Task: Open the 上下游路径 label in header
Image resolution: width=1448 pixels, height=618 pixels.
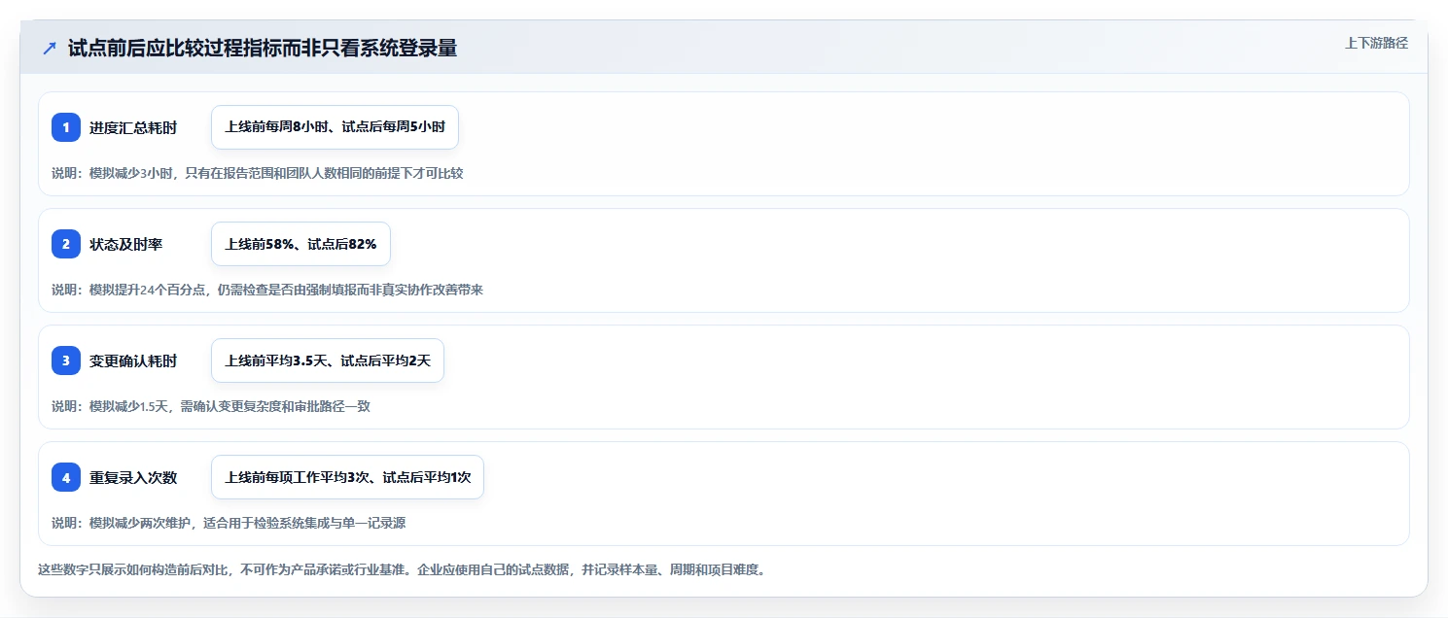Action: pos(1376,43)
